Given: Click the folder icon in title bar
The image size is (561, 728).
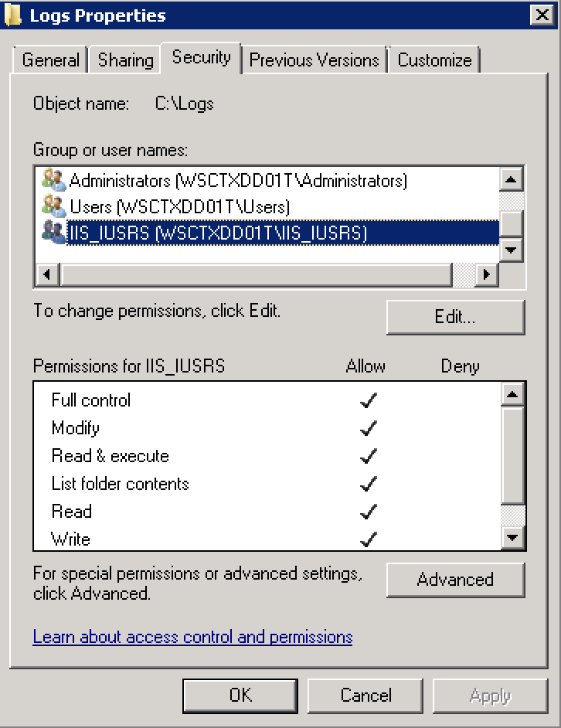Looking at the screenshot, I should point(14,15).
